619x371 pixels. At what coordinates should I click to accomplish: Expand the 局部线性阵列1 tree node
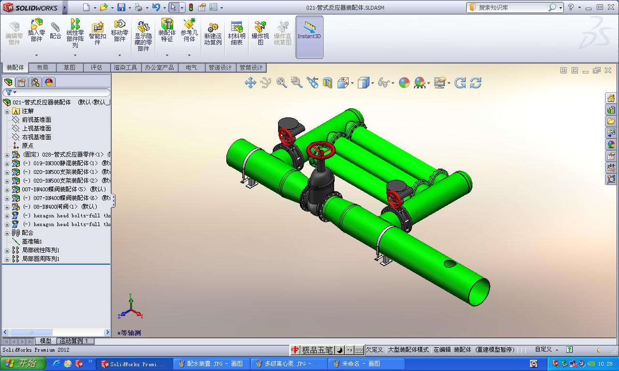[7, 250]
